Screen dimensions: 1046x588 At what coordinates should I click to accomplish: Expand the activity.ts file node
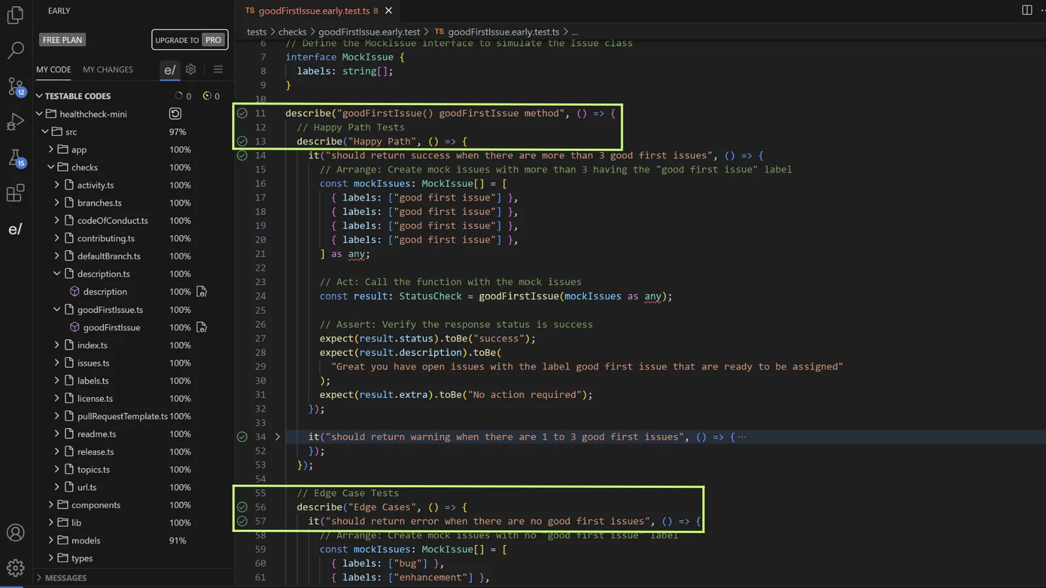[x=57, y=185]
